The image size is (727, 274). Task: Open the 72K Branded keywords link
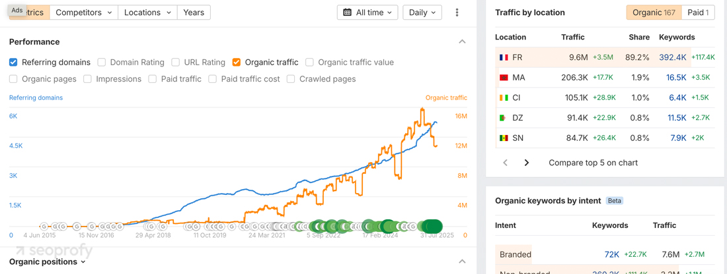coord(612,254)
